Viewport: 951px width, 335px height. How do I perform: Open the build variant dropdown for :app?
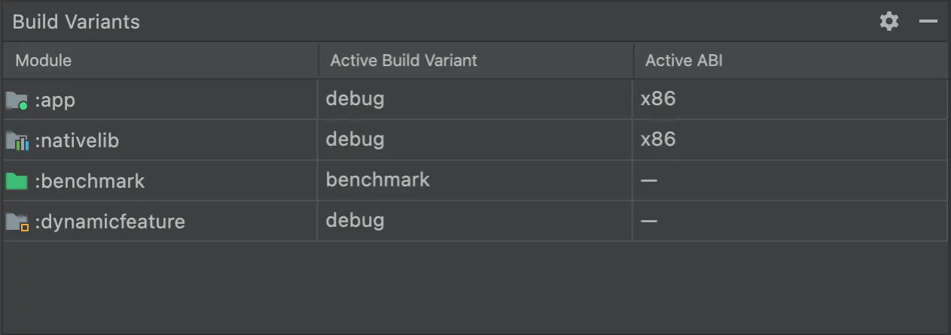[x=474, y=99]
